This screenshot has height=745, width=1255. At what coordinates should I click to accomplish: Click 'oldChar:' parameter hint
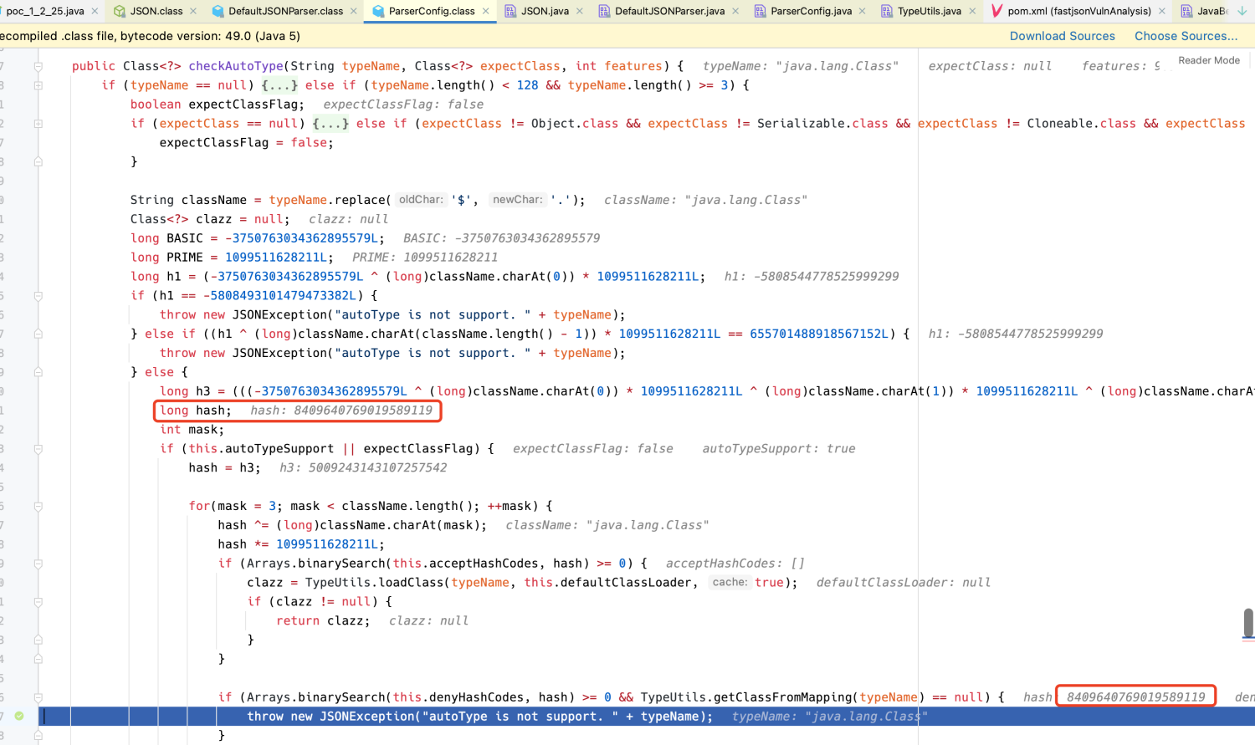pyautogui.click(x=421, y=200)
